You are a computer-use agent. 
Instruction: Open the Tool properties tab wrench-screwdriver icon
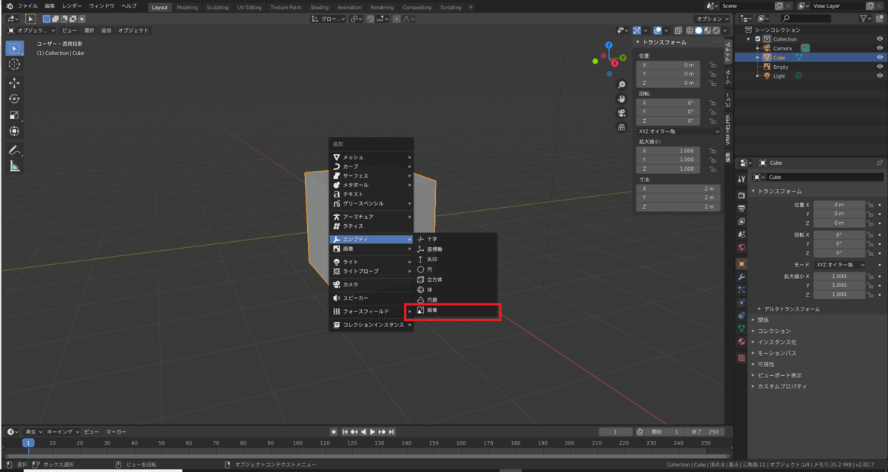[x=741, y=178]
